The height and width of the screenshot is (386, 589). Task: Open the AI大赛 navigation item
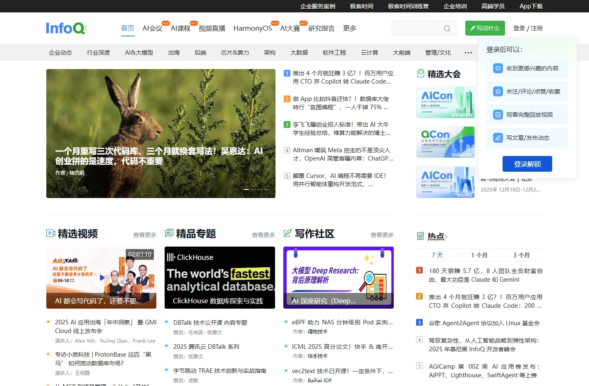point(290,28)
